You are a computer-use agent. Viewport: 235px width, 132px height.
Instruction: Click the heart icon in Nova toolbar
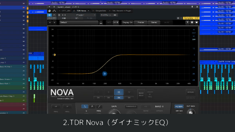click(x=197, y=22)
